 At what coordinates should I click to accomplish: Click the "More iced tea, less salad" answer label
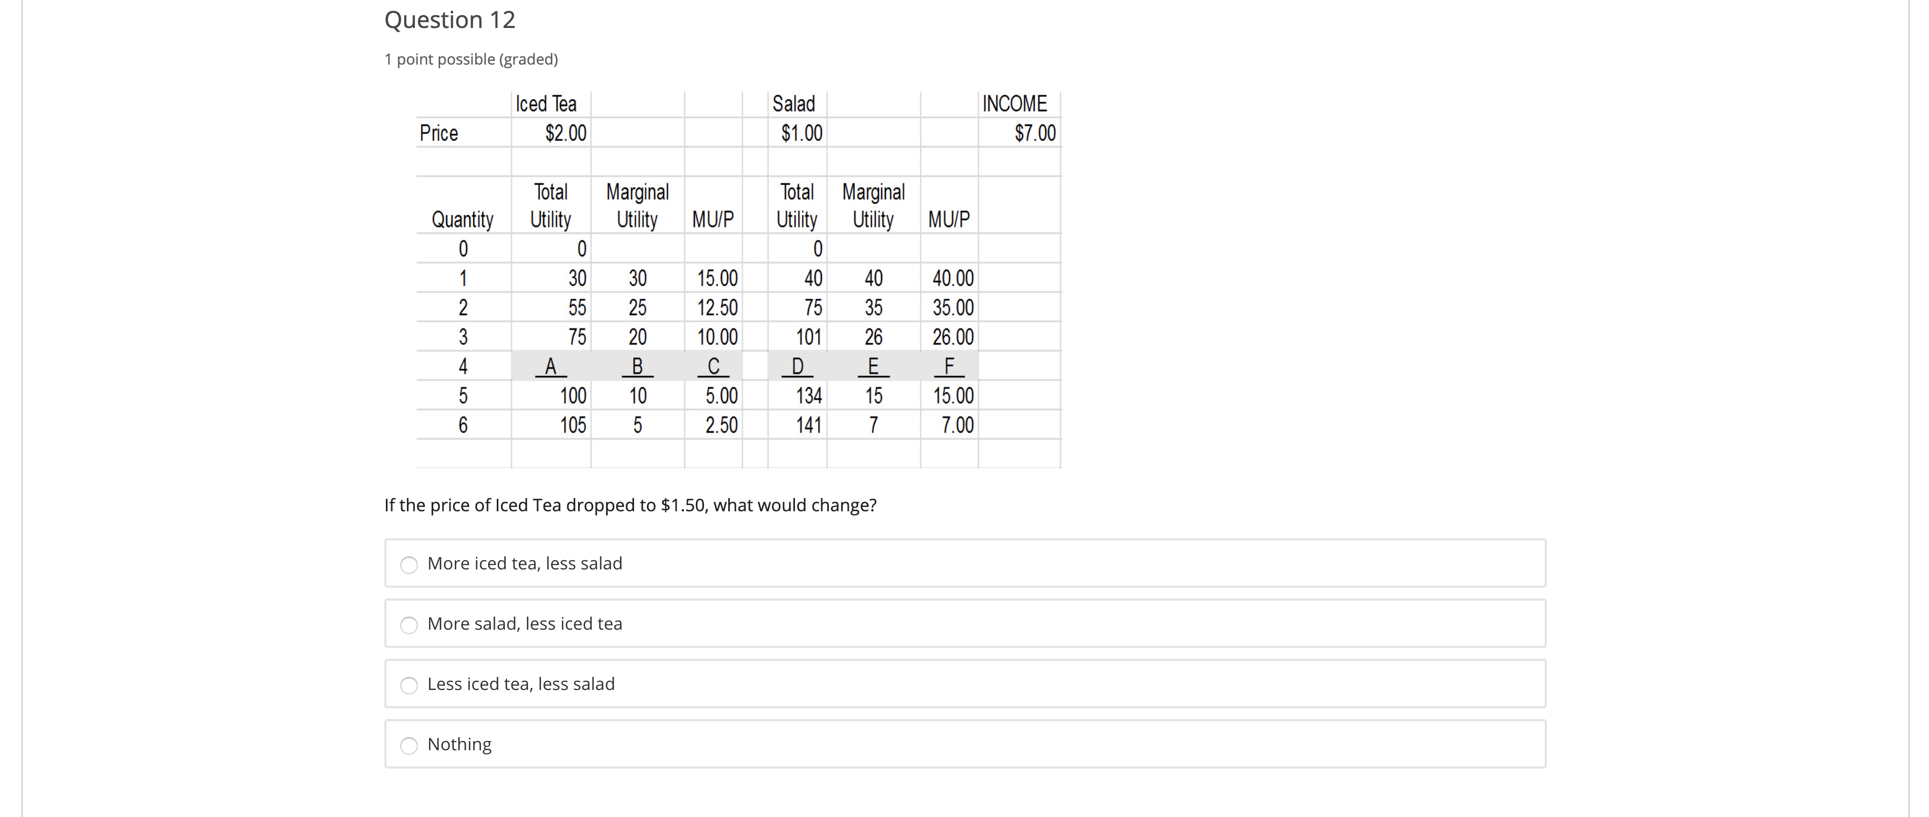pyautogui.click(x=525, y=564)
